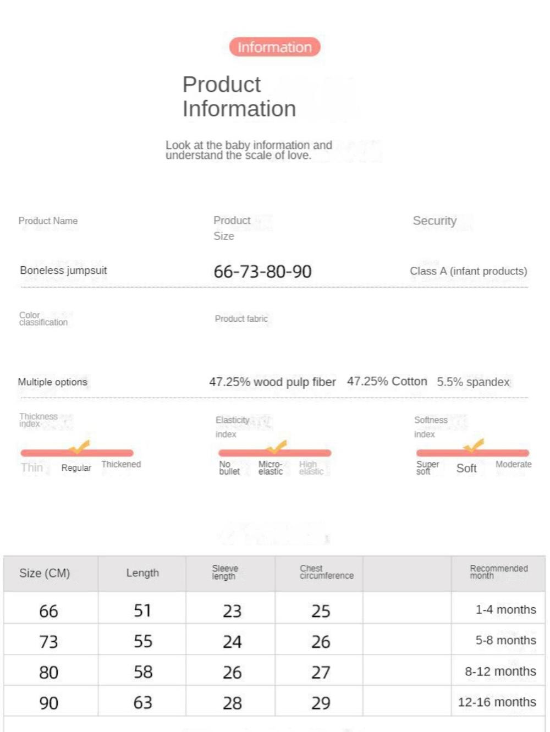Click the 66-73-80-90 product size text
This screenshot has height=732, width=550.
click(262, 271)
